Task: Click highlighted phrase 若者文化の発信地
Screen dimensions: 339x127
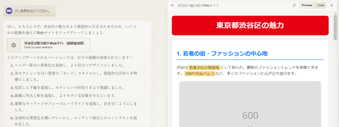Action: (204, 68)
